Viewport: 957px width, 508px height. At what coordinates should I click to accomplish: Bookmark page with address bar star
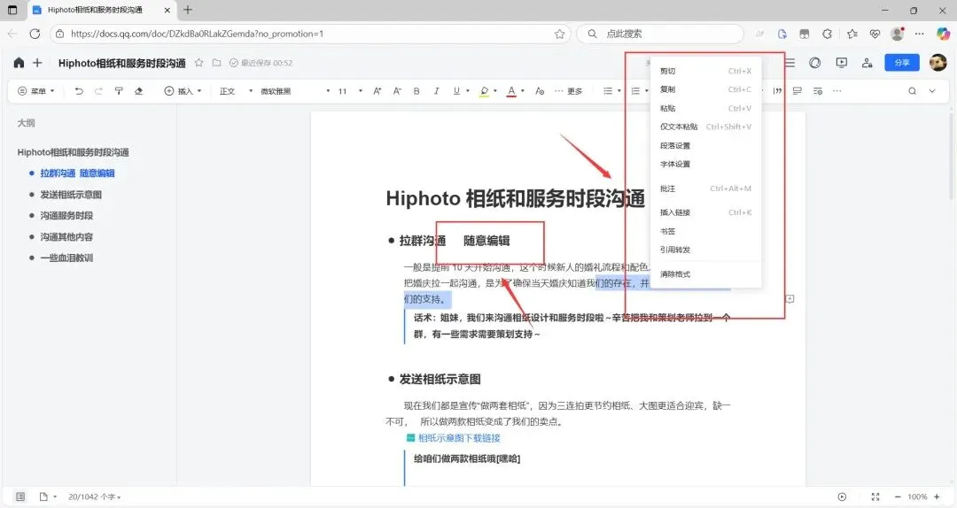coord(560,35)
